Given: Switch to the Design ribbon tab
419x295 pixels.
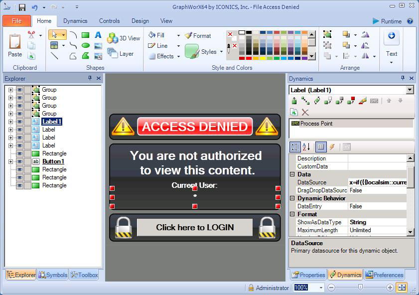Looking at the screenshot, I should (140, 21).
